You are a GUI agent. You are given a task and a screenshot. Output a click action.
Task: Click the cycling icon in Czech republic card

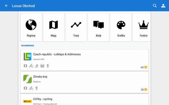pos(31,66)
